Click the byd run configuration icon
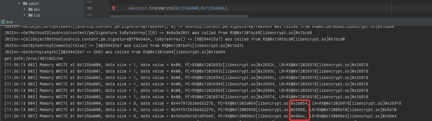The width and height of the screenshot is (432, 121). pyautogui.click(x=3, y=22)
